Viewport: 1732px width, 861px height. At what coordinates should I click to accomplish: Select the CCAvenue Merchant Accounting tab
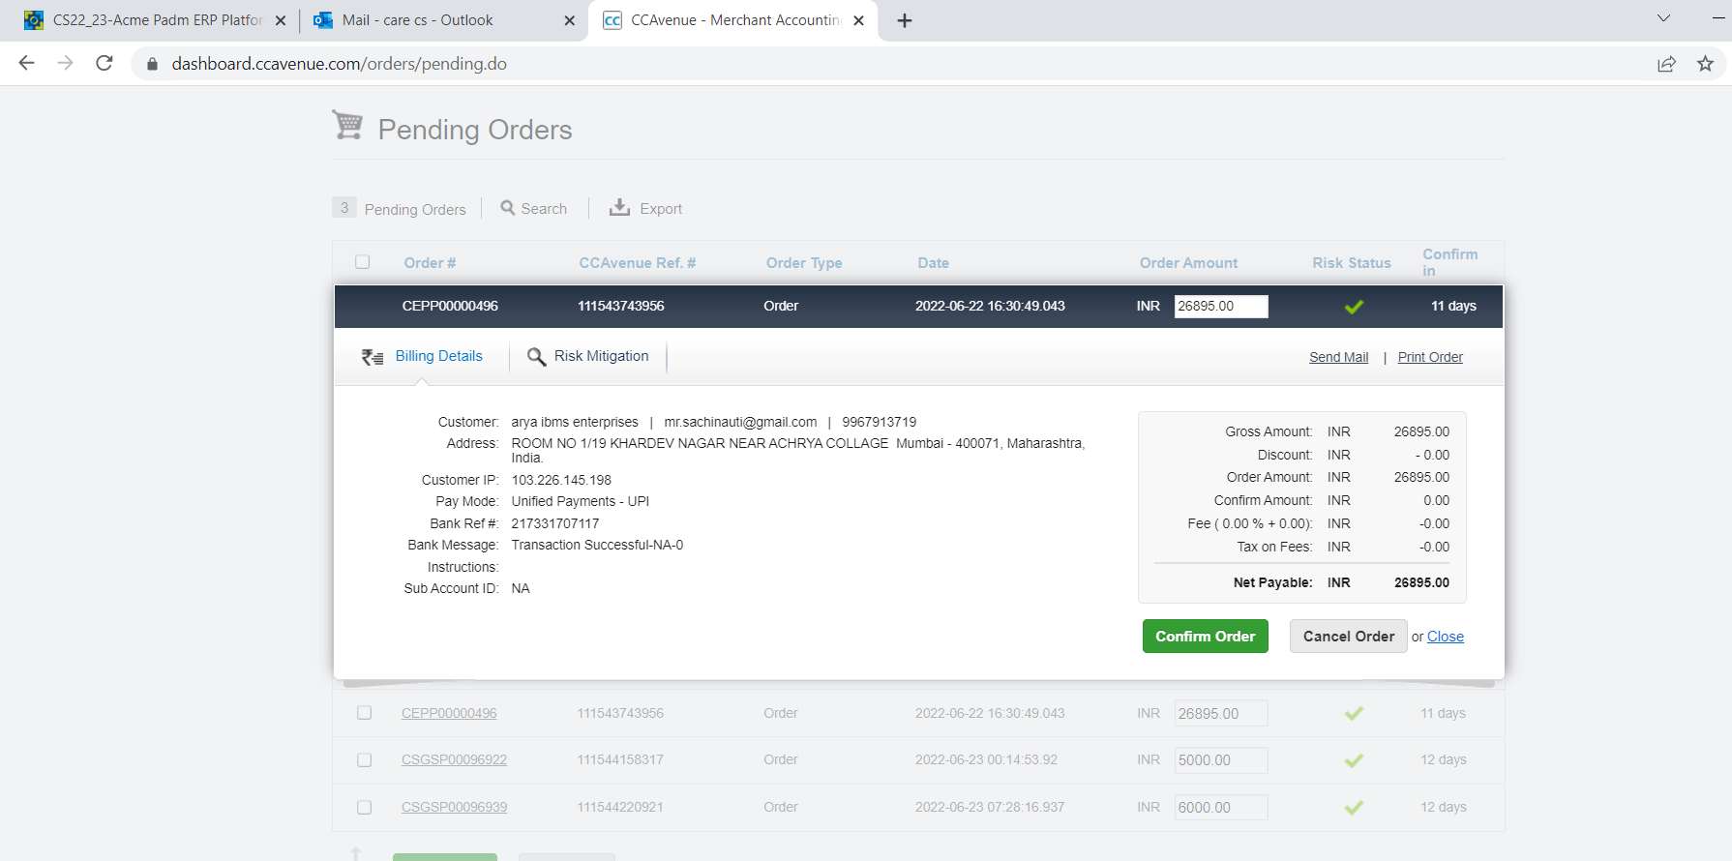(734, 20)
